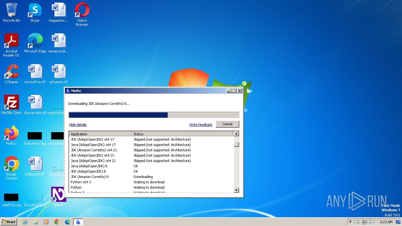Click the details list scroll-up arrow
The width and height of the screenshot is (402, 226).
click(x=236, y=134)
